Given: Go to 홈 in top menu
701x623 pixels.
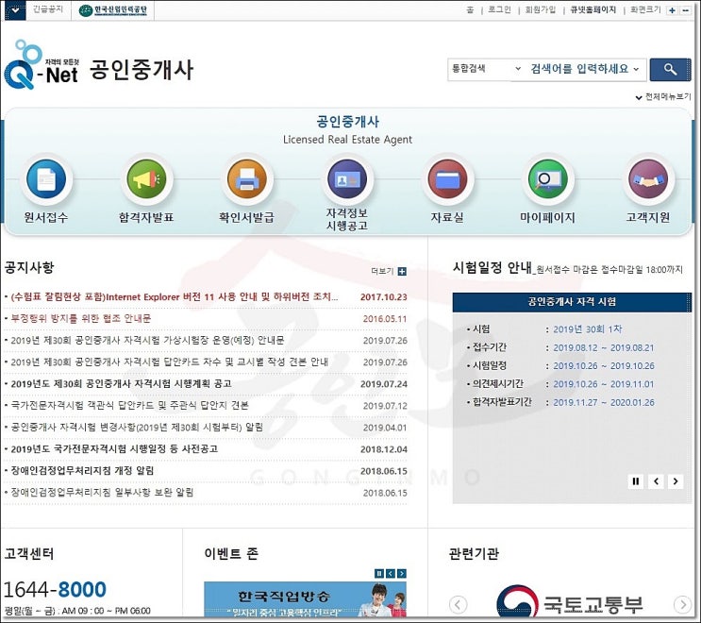Looking at the screenshot, I should tap(470, 9).
